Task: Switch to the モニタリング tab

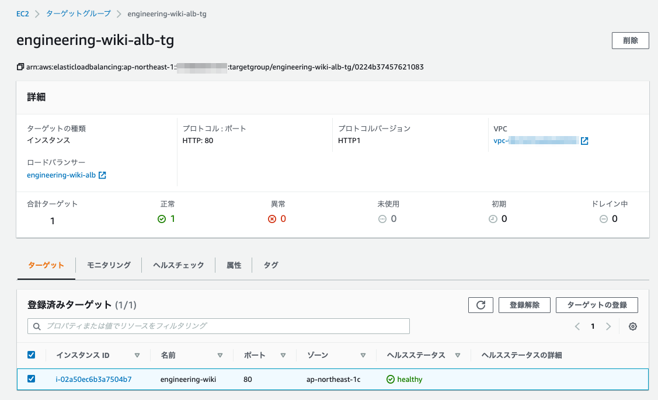Action: point(109,265)
